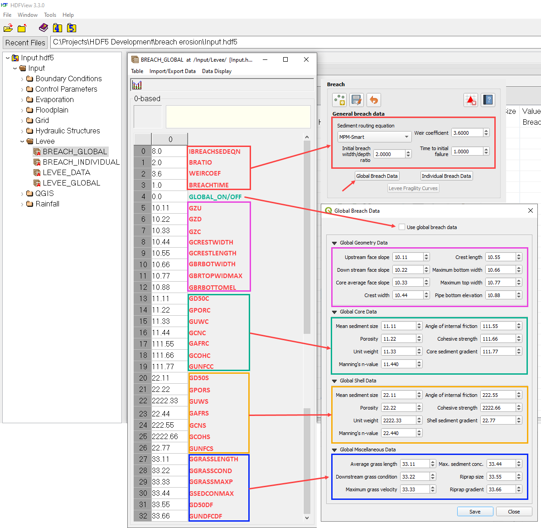Click the HDF4 library icon
This screenshot has height=528, width=541.
pos(58,28)
